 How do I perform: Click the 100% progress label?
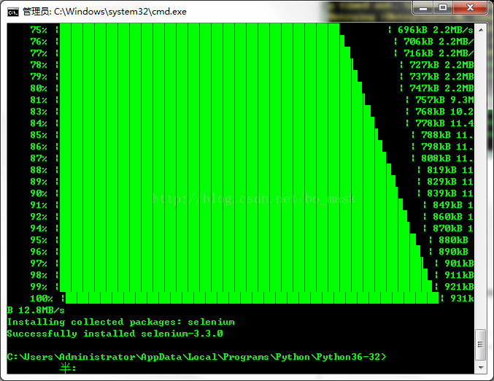pyautogui.click(x=42, y=298)
